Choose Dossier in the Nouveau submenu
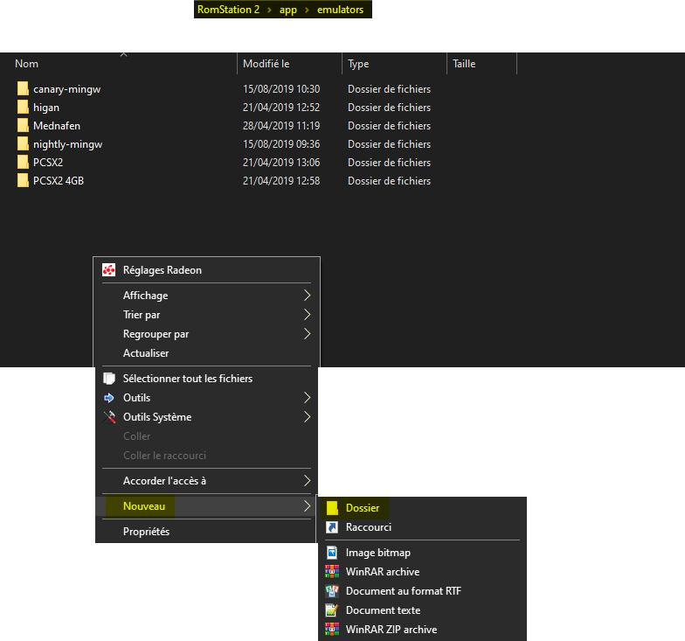 [422, 507]
